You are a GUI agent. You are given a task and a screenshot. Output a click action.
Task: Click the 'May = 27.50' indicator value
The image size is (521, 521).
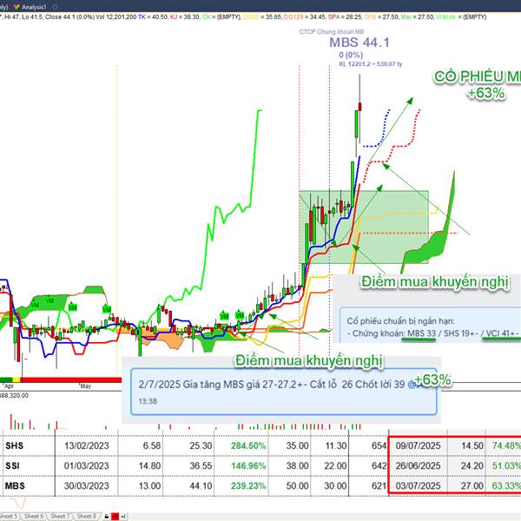pyautogui.click(x=418, y=17)
